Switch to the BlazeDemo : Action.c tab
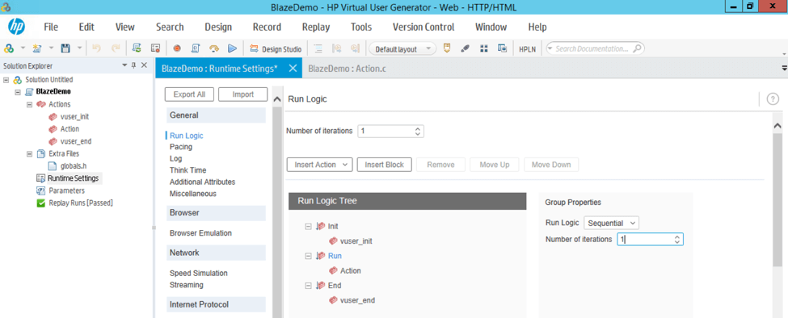The height and width of the screenshot is (318, 788). pos(348,69)
